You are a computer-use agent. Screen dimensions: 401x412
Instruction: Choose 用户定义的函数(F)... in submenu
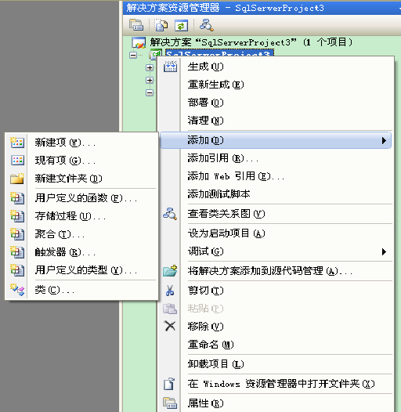coord(81,198)
